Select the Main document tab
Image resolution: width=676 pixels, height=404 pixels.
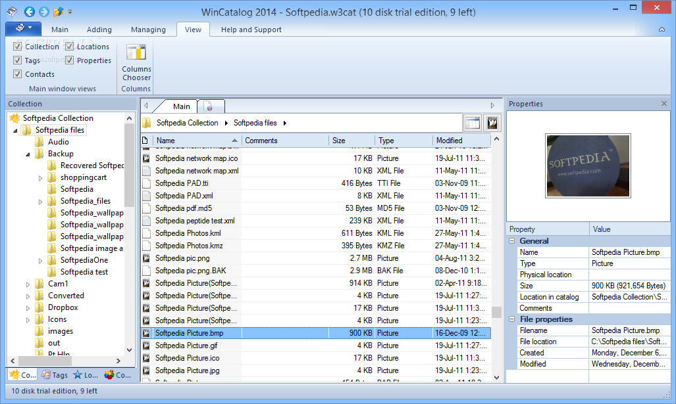181,106
